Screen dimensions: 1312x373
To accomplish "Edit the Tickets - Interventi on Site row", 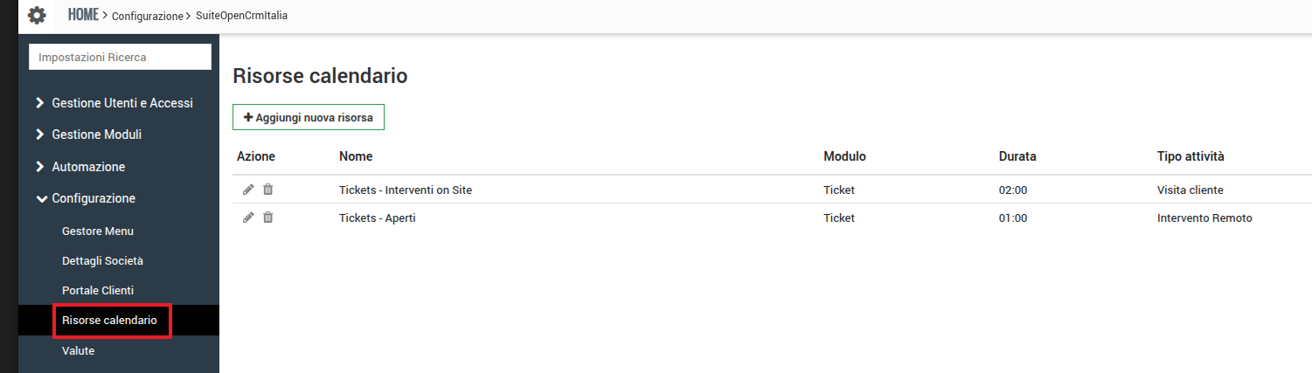I will [x=248, y=190].
